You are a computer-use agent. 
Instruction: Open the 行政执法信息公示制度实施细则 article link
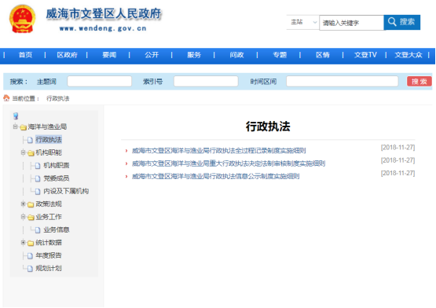click(215, 176)
